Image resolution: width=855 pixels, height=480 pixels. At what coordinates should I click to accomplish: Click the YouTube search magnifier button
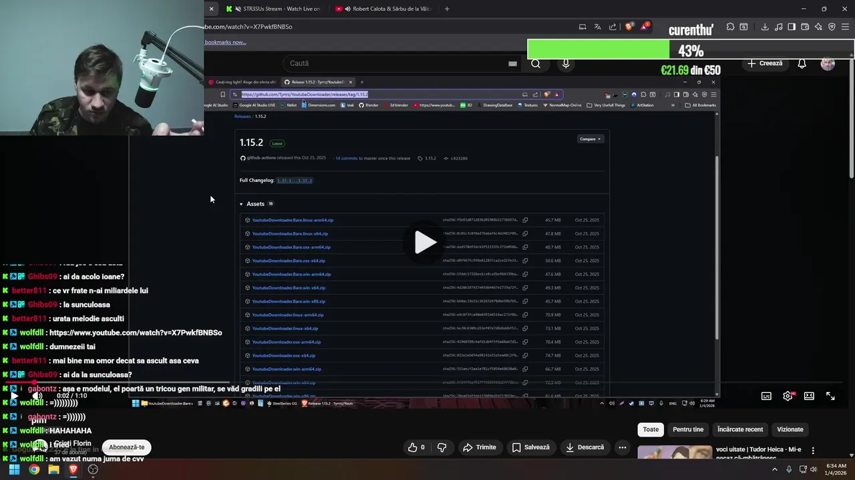tap(536, 63)
